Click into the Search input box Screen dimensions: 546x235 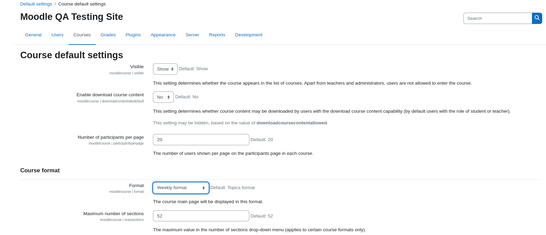(497, 18)
